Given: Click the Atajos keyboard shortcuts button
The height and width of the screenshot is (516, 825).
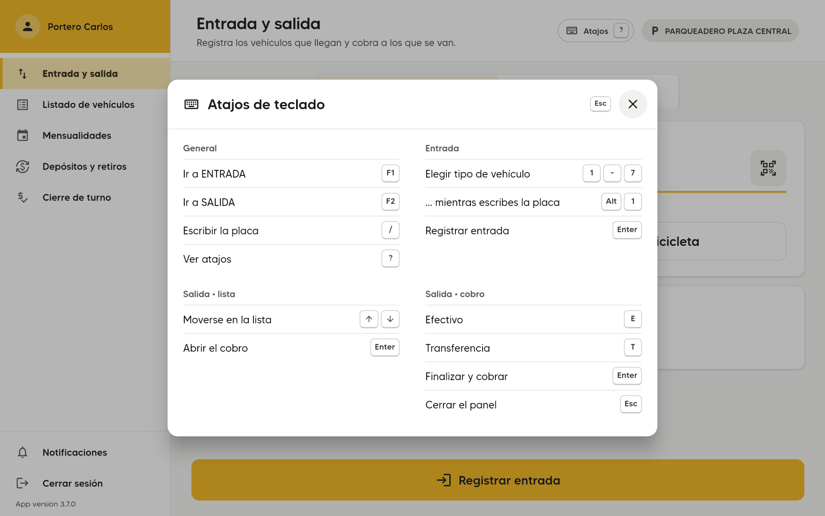Looking at the screenshot, I should coord(596,31).
